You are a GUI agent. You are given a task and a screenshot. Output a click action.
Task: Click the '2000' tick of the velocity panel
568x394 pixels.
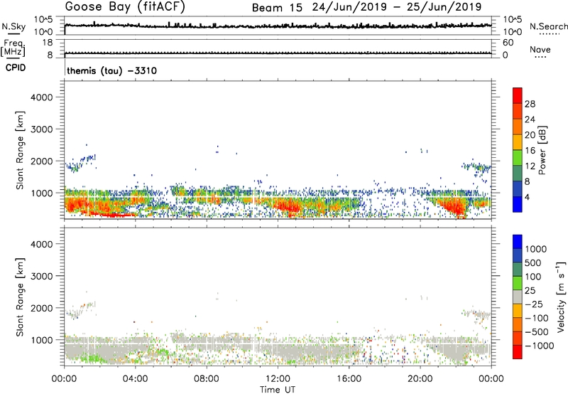click(x=42, y=308)
